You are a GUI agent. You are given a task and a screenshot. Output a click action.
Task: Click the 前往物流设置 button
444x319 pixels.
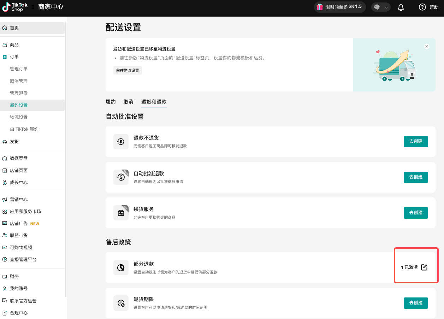[128, 70]
